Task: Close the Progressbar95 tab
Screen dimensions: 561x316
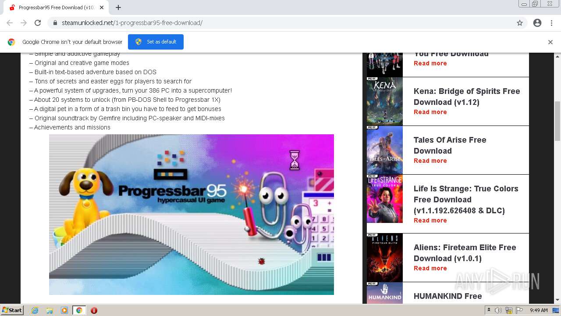Action: coord(102,7)
